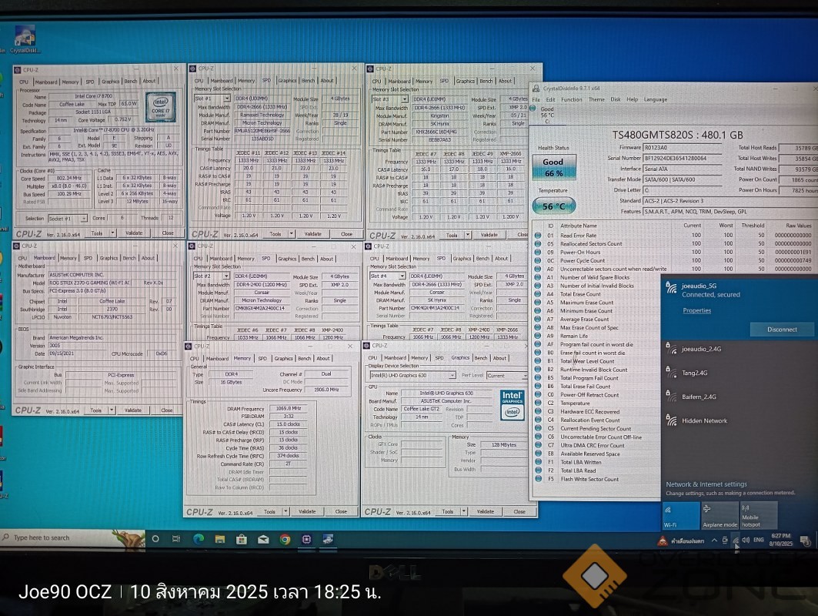Open the Slot #2 memory slot dropdown
The width and height of the screenshot is (818, 616).
click(226, 276)
